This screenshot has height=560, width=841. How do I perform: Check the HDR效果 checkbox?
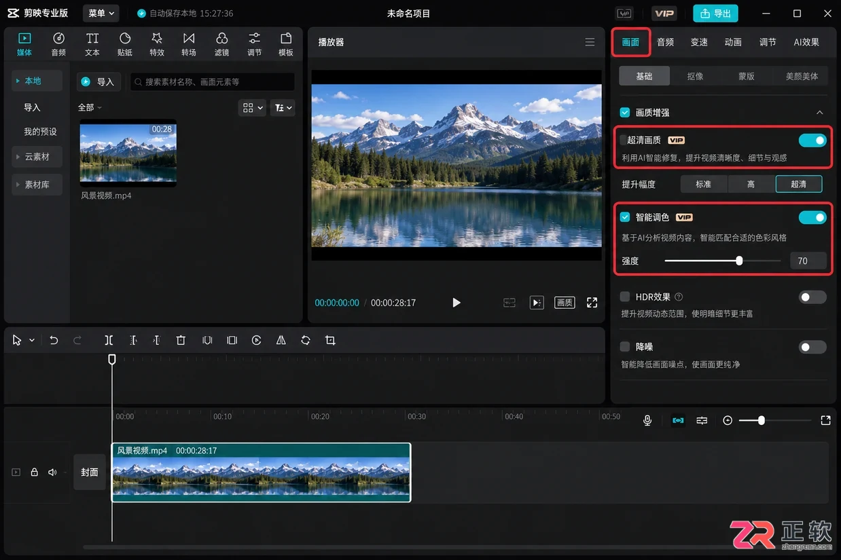[x=625, y=297]
